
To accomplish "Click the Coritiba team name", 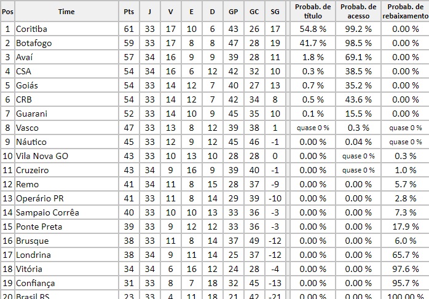I will click(32, 29).
